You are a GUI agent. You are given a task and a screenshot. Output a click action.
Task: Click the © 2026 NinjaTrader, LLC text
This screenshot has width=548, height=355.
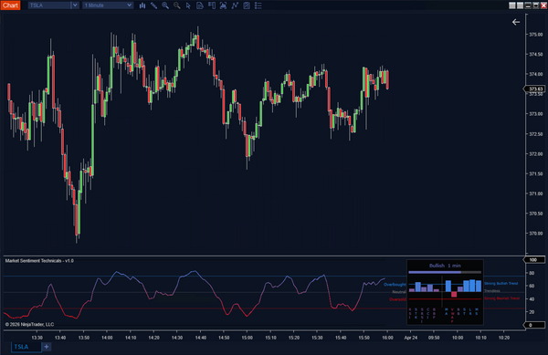30,324
